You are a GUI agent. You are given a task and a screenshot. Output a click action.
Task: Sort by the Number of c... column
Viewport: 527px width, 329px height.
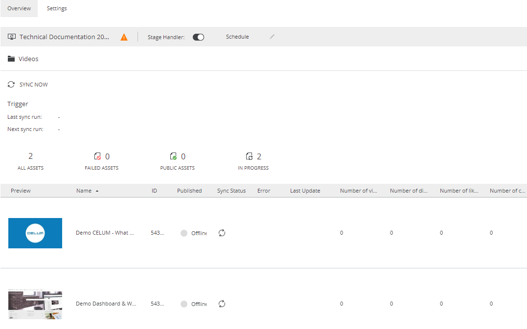pos(507,191)
